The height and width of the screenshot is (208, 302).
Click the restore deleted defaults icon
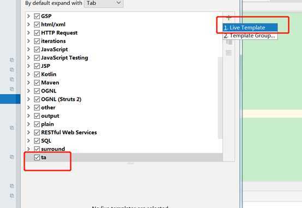point(229,53)
